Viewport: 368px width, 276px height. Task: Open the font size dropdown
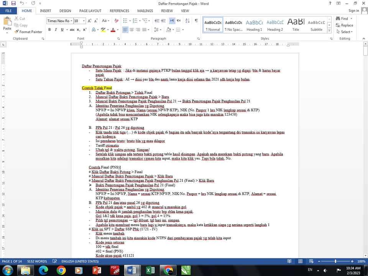(x=84, y=21)
